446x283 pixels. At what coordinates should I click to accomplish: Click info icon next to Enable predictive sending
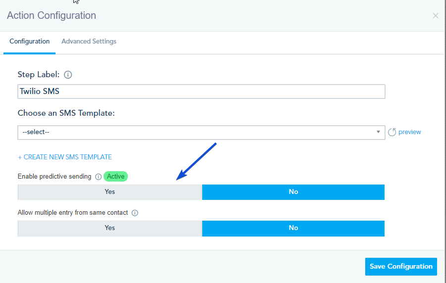(x=98, y=177)
